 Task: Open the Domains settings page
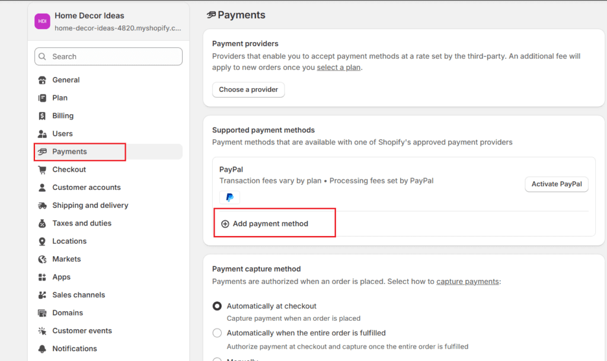[68, 312]
